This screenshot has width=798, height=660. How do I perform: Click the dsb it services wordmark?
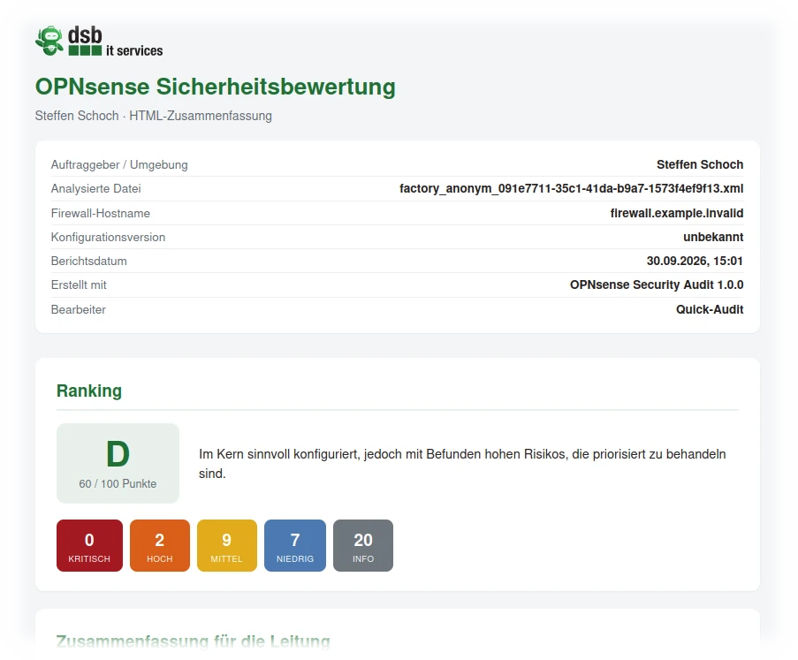pyautogui.click(x=116, y=42)
